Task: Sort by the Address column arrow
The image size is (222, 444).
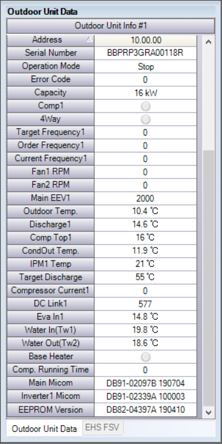Action: click(90, 40)
